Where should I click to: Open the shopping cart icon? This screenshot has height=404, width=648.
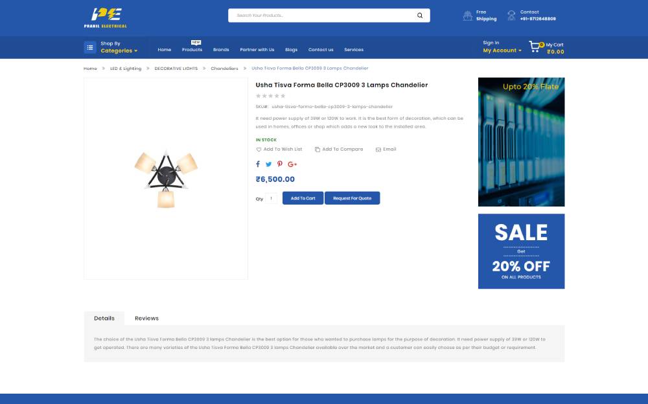535,47
